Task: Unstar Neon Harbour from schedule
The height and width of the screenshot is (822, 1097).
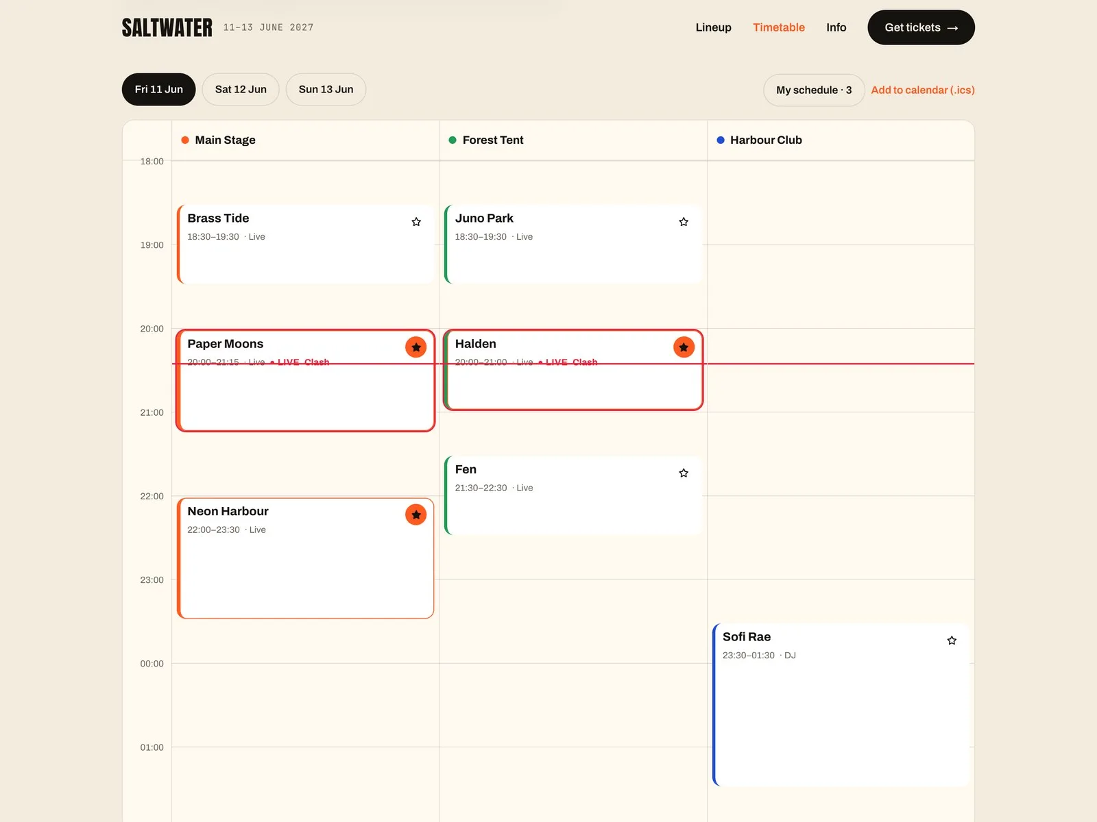Action: click(416, 514)
